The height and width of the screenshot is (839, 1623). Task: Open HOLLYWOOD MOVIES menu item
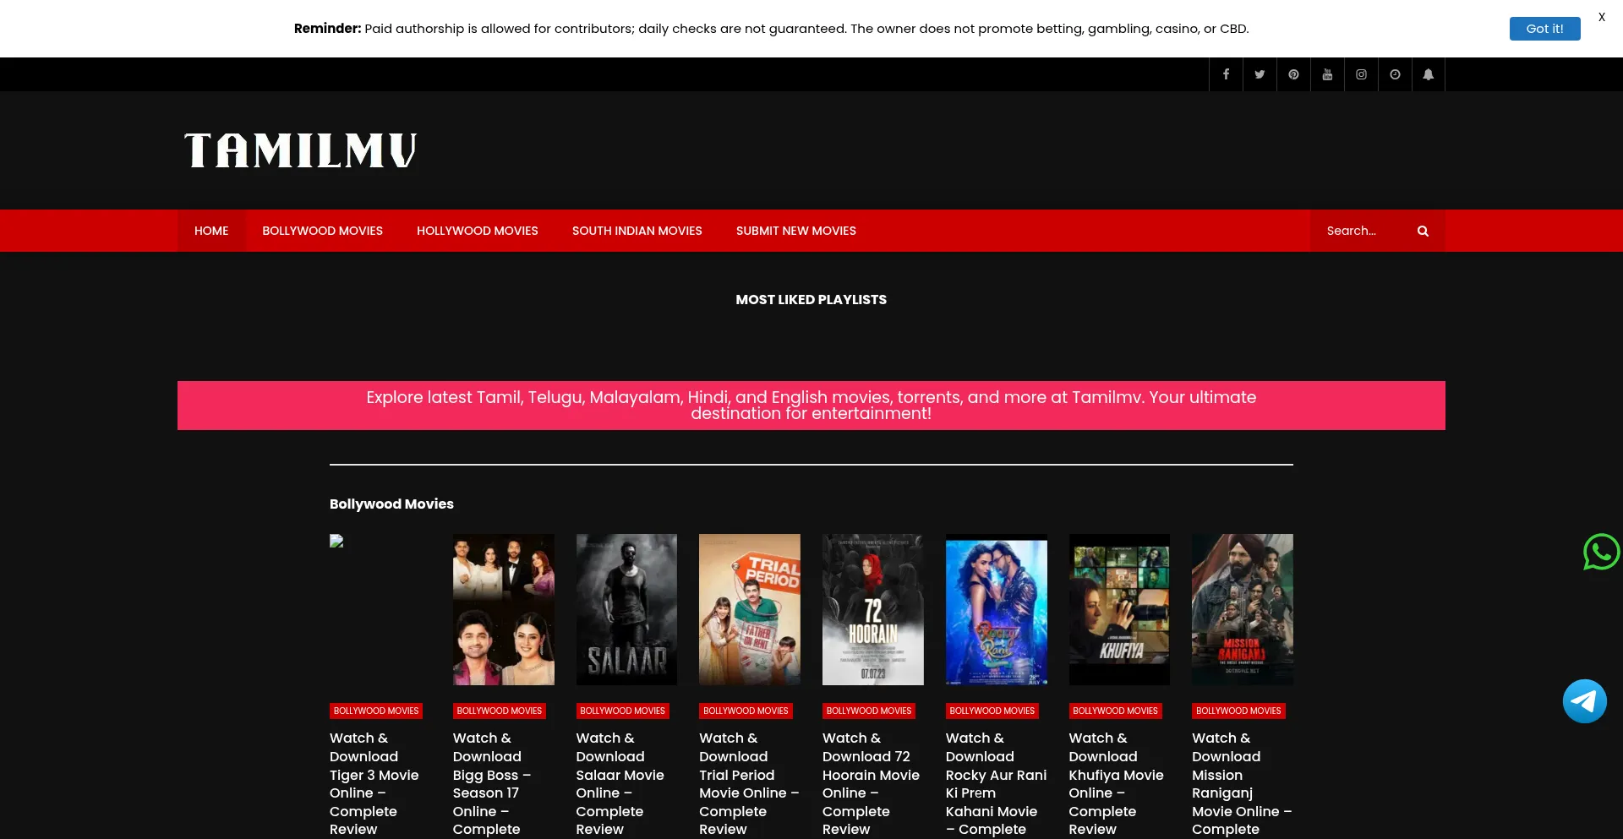(478, 231)
